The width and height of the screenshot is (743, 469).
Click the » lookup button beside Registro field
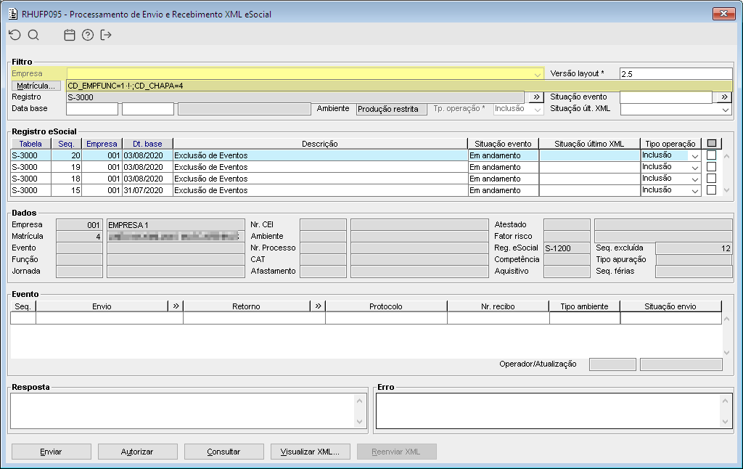click(536, 97)
